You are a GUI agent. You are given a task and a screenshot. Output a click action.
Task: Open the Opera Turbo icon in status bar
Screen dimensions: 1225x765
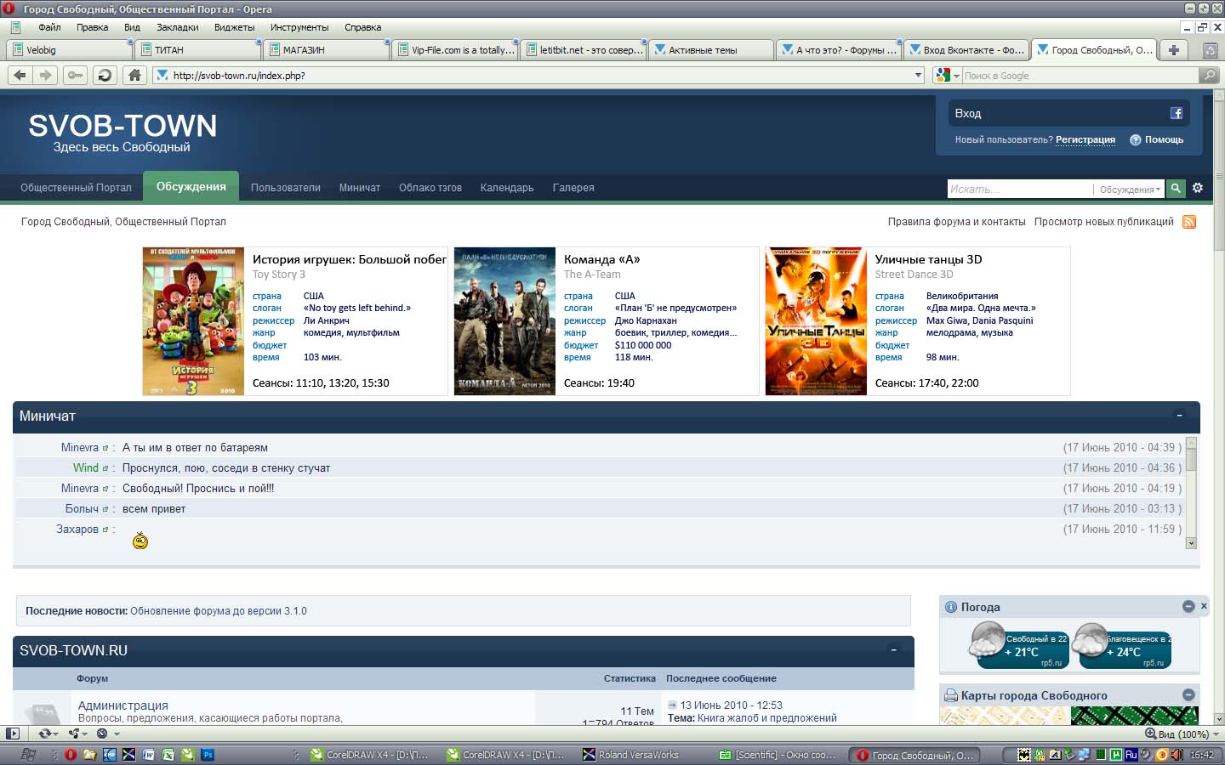tap(102, 734)
